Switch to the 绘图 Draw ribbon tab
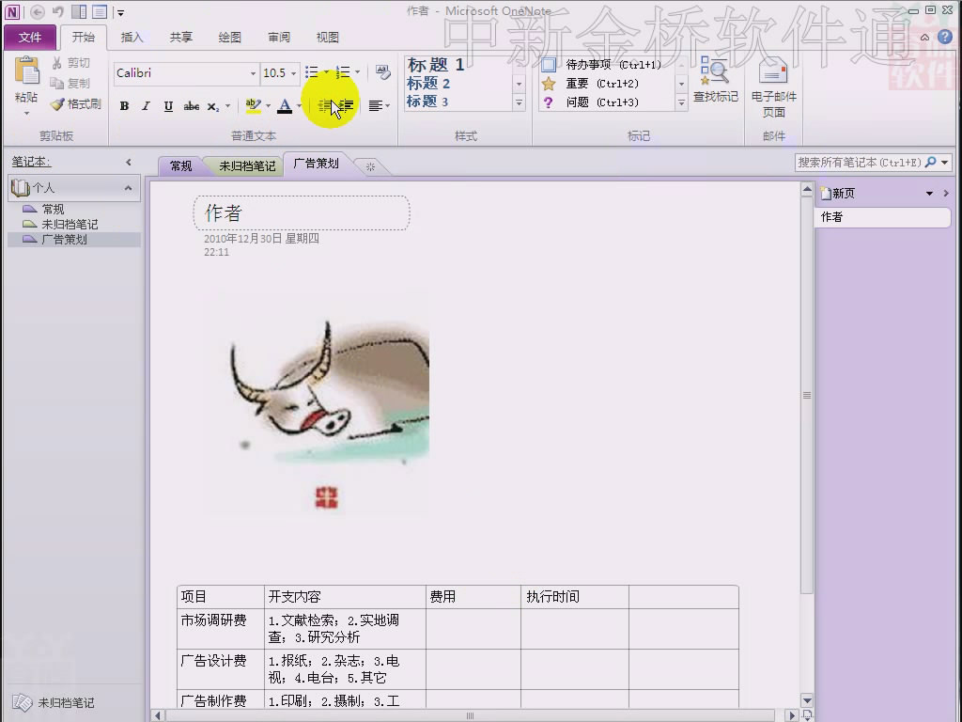962x722 pixels. (229, 38)
